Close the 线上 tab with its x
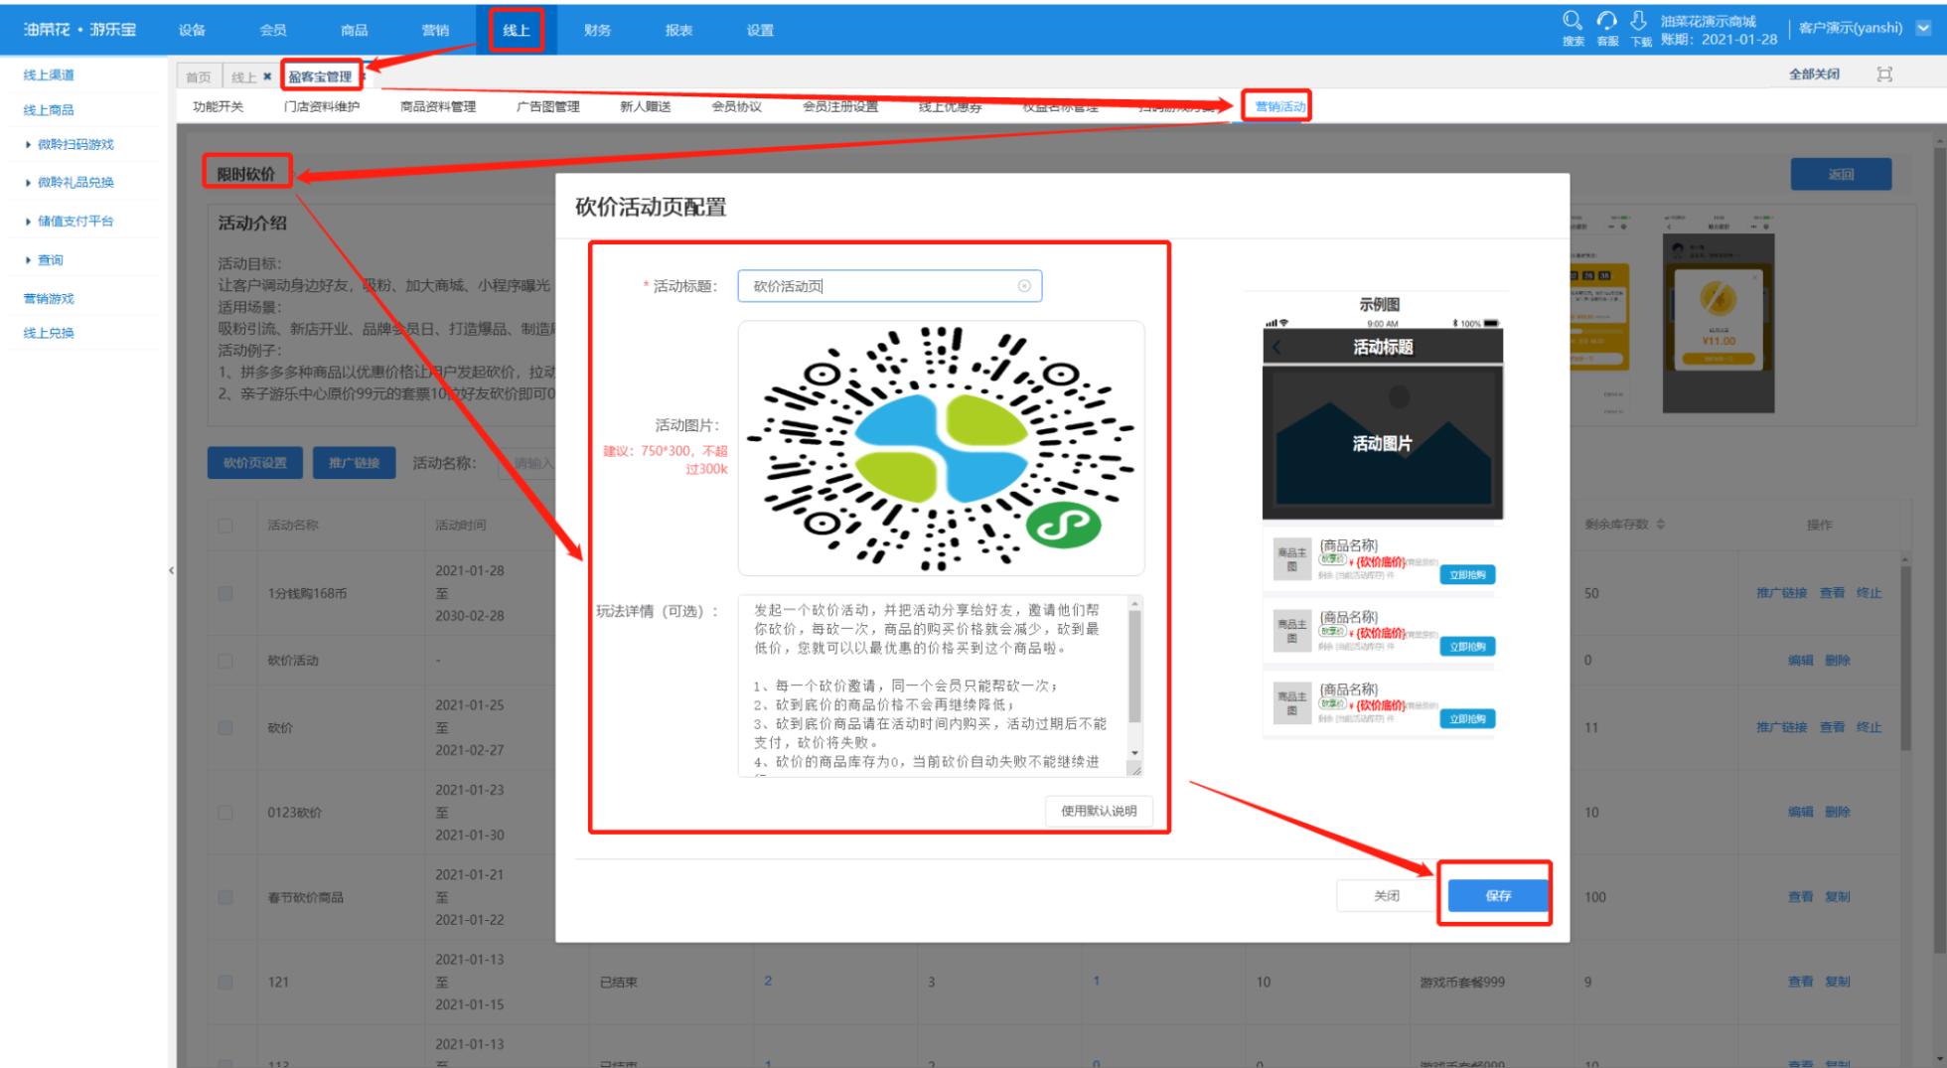 pos(267,76)
